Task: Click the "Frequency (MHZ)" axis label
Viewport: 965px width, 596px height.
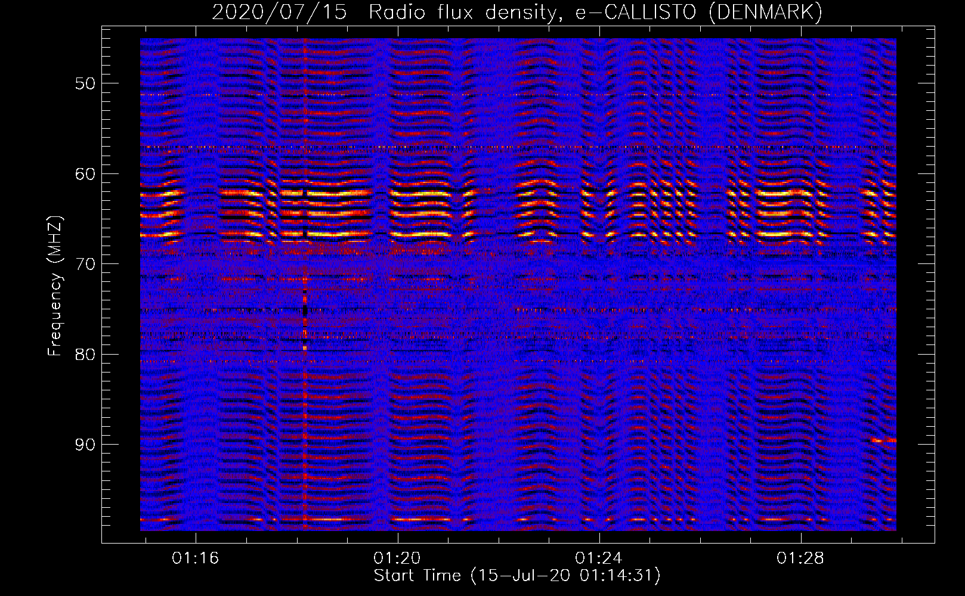Action: (x=55, y=286)
